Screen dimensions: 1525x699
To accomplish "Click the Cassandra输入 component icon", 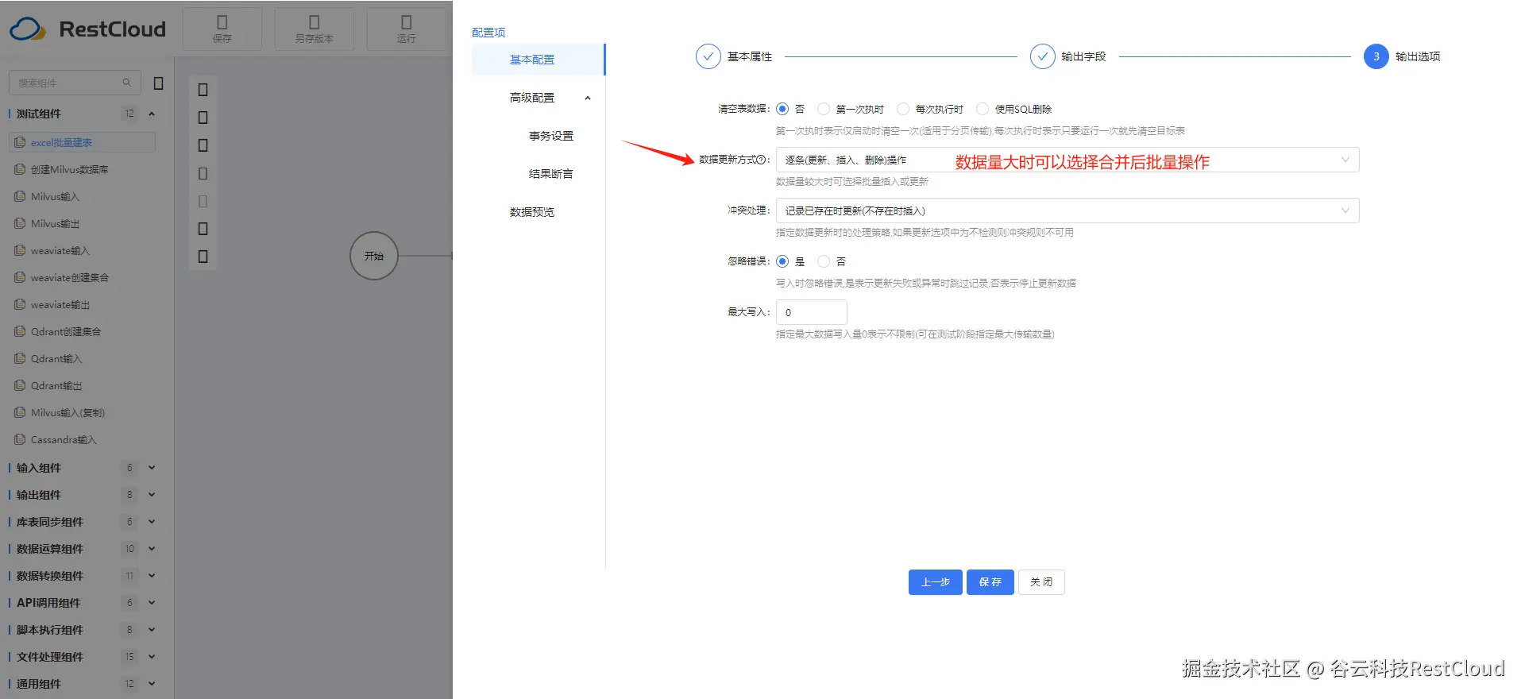I will click(21, 439).
